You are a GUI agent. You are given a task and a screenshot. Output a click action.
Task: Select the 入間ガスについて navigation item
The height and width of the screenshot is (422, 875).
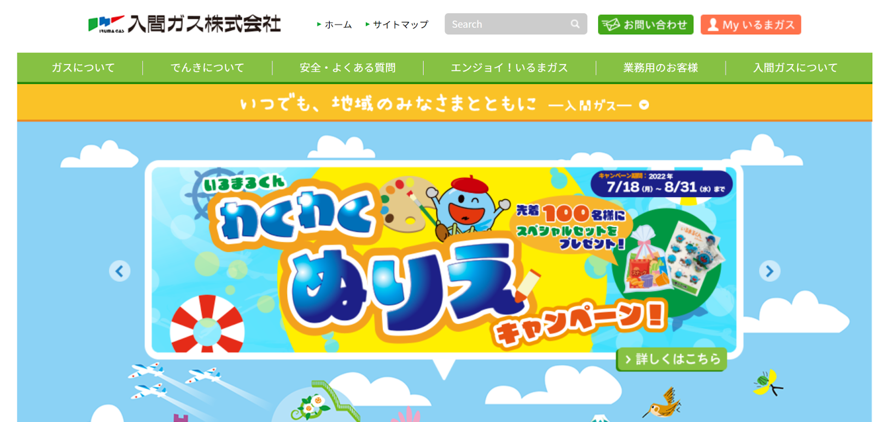pyautogui.click(x=795, y=68)
